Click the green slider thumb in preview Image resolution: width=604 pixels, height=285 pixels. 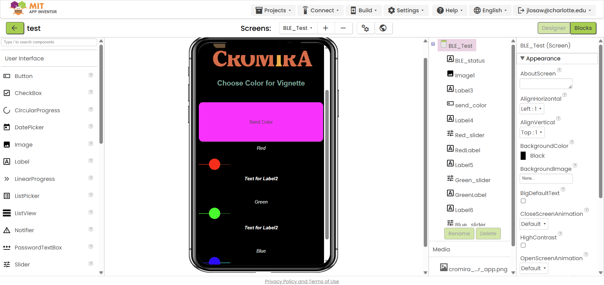215,213
